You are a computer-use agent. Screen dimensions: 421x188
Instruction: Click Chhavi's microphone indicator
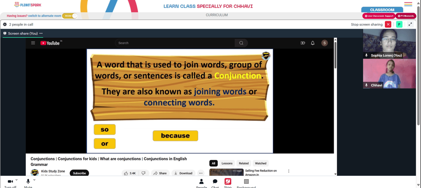coord(366,85)
